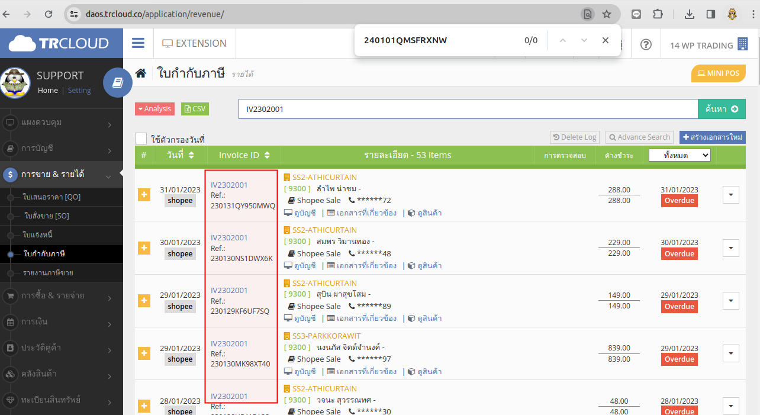The width and height of the screenshot is (760, 415).
Task: Click ดูบัญชี in the สมพร วิมานทอง row
Action: 300,265
